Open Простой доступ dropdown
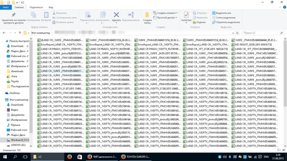 (165, 18)
